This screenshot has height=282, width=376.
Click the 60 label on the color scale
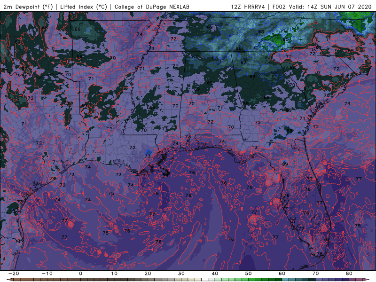282,274
